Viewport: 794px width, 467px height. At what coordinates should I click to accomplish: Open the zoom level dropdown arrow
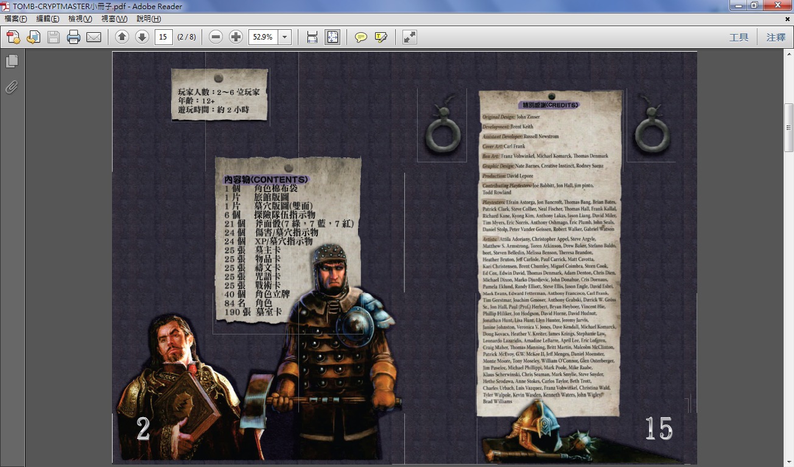tap(285, 37)
